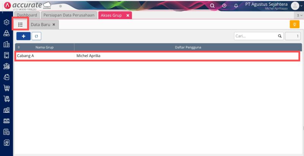Open the Manufacturing conveyor module icon
This screenshot has width=304, height=156.
pos(6,121)
